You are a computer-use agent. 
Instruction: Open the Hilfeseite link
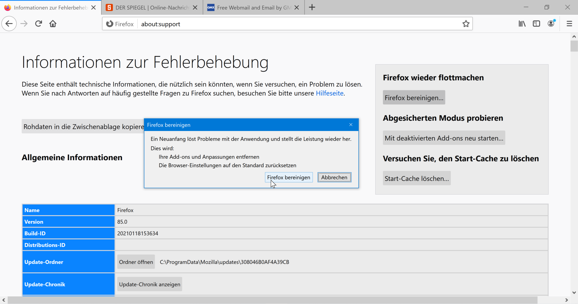[x=329, y=93]
